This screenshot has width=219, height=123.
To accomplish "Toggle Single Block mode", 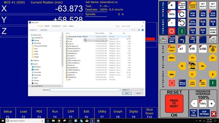I will coord(182,83).
